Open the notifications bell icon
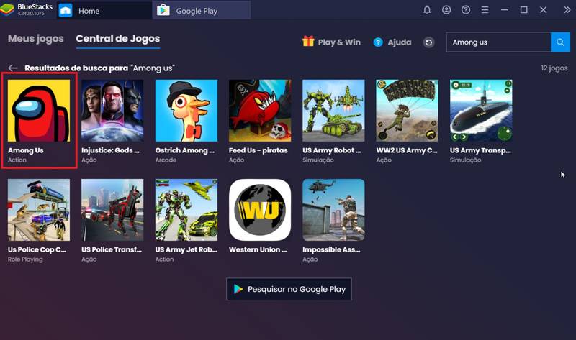This screenshot has width=576, height=340. [x=427, y=10]
